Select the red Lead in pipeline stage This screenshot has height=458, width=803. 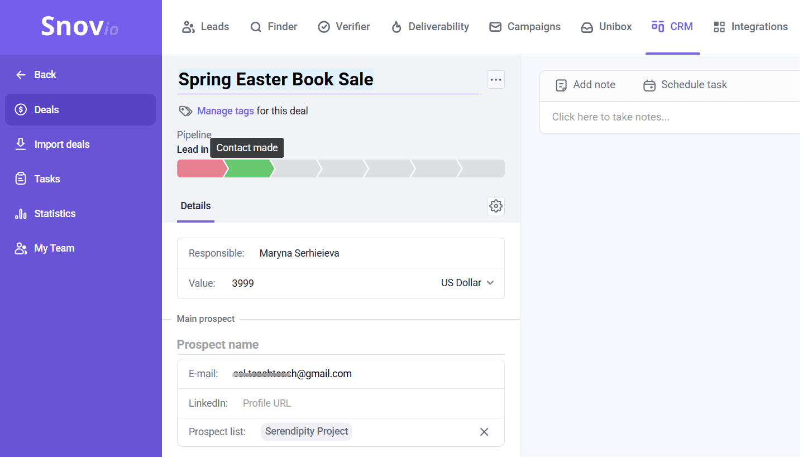pos(200,168)
